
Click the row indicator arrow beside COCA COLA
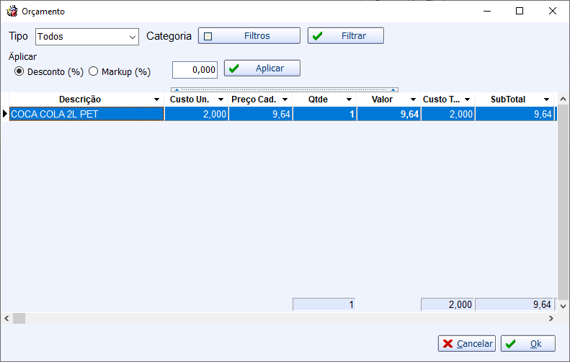(4, 114)
